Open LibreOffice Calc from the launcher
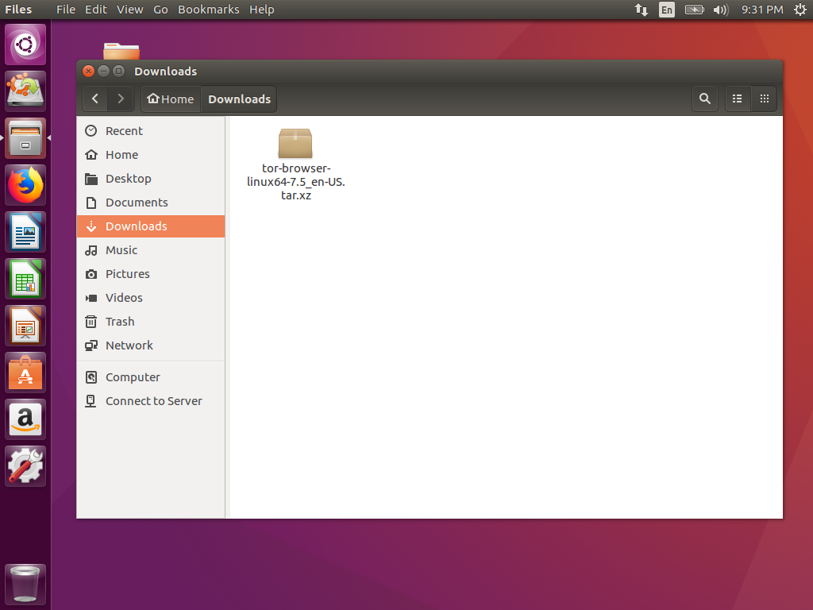 tap(26, 279)
